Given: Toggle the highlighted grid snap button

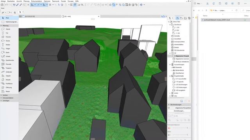Looking at the screenshot, I should 75,5.
